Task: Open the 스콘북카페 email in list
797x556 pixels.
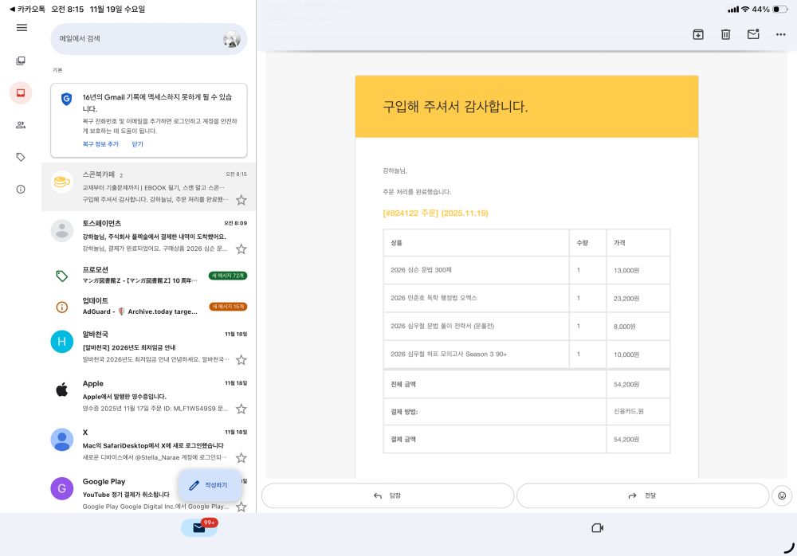Action: [148, 187]
